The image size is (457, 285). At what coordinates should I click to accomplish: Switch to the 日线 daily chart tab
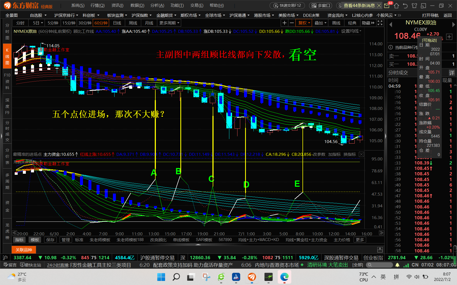point(117,23)
